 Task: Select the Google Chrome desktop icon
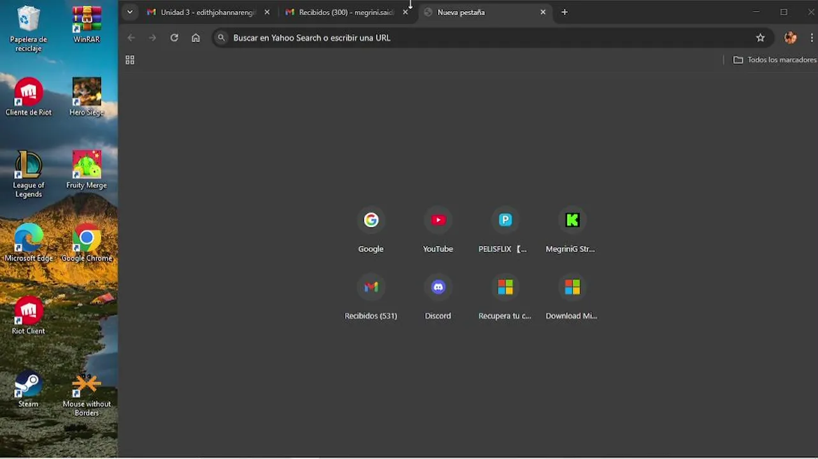click(x=87, y=244)
